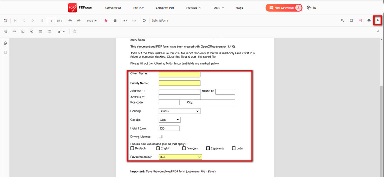Open the bookmarks sidebar panel
The image size is (384, 177).
click(5, 52)
